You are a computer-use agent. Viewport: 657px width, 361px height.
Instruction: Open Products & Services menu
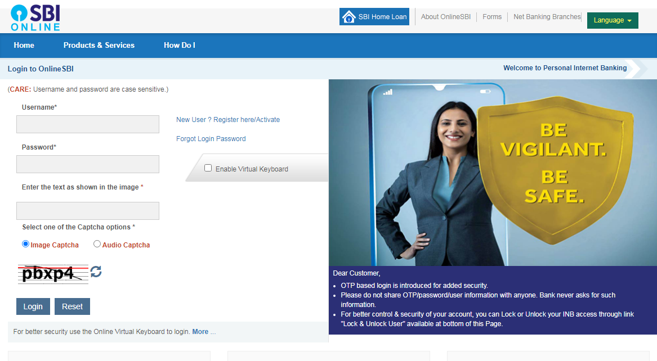coord(99,45)
